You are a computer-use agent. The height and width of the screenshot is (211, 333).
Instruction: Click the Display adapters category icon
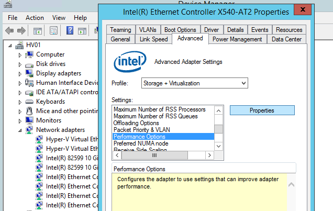(29, 73)
